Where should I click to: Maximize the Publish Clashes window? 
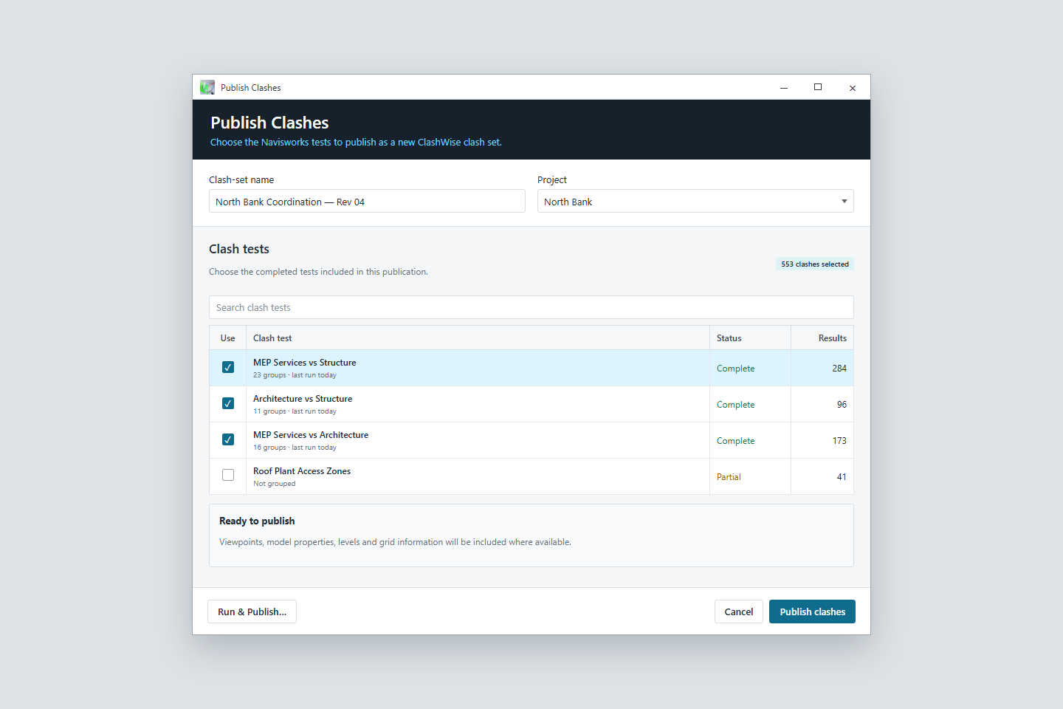click(x=818, y=87)
